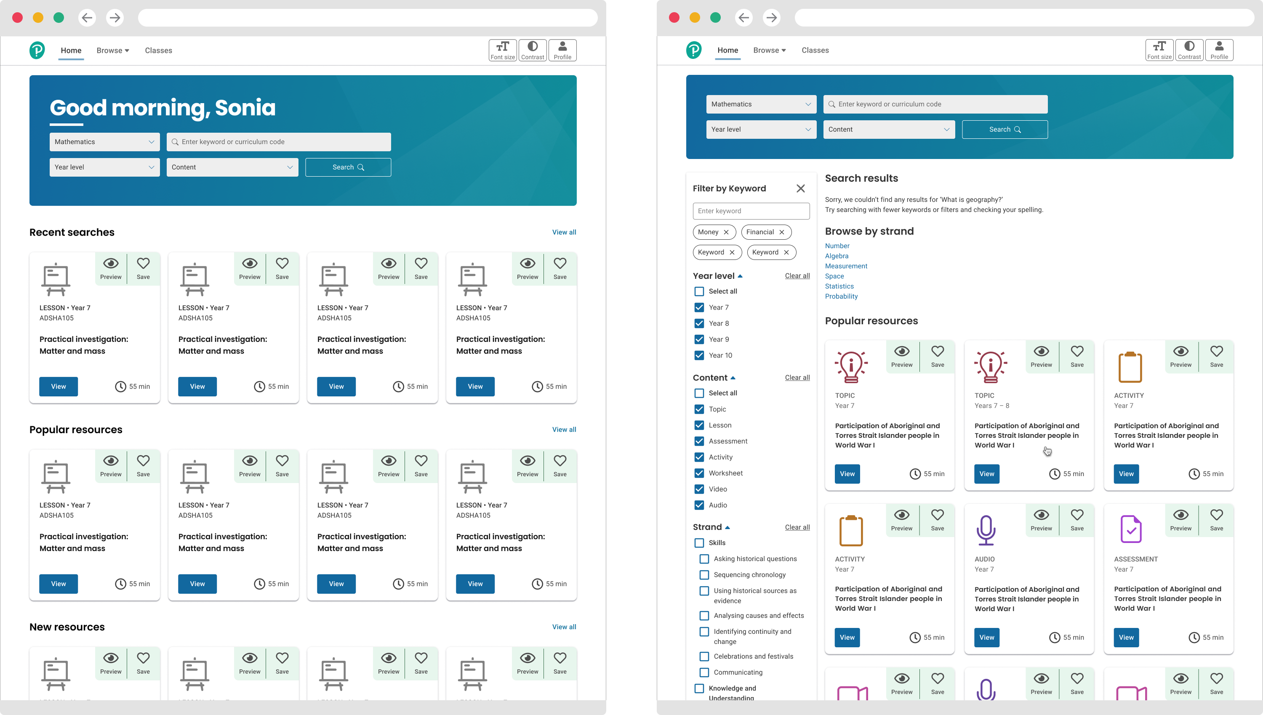The height and width of the screenshot is (715, 1263).
Task: Click Pearson logo in left window
Action: tap(37, 50)
